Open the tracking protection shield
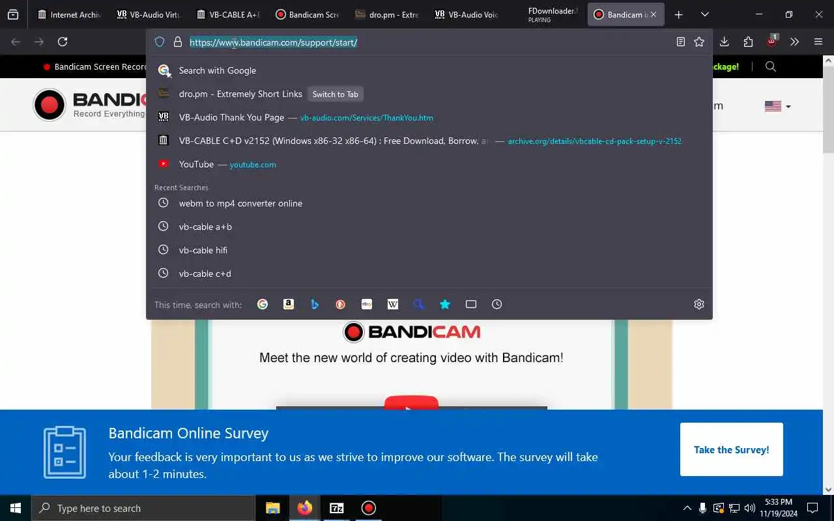 pyautogui.click(x=160, y=42)
